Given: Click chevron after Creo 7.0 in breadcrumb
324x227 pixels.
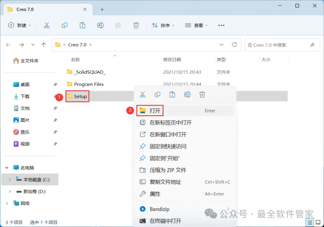Looking at the screenshot, I should point(91,45).
